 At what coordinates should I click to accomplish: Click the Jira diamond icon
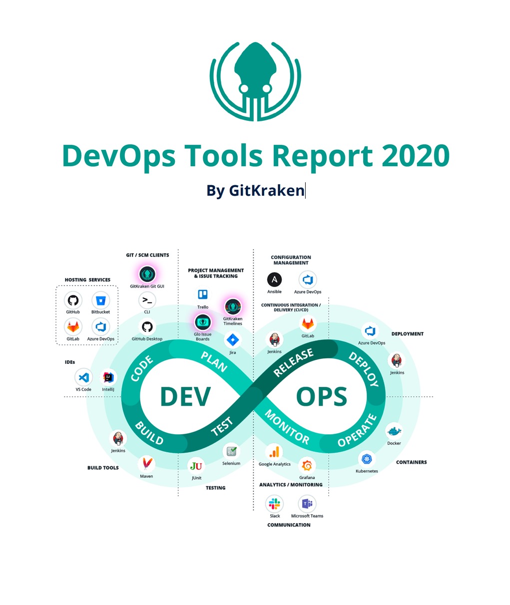tap(233, 340)
